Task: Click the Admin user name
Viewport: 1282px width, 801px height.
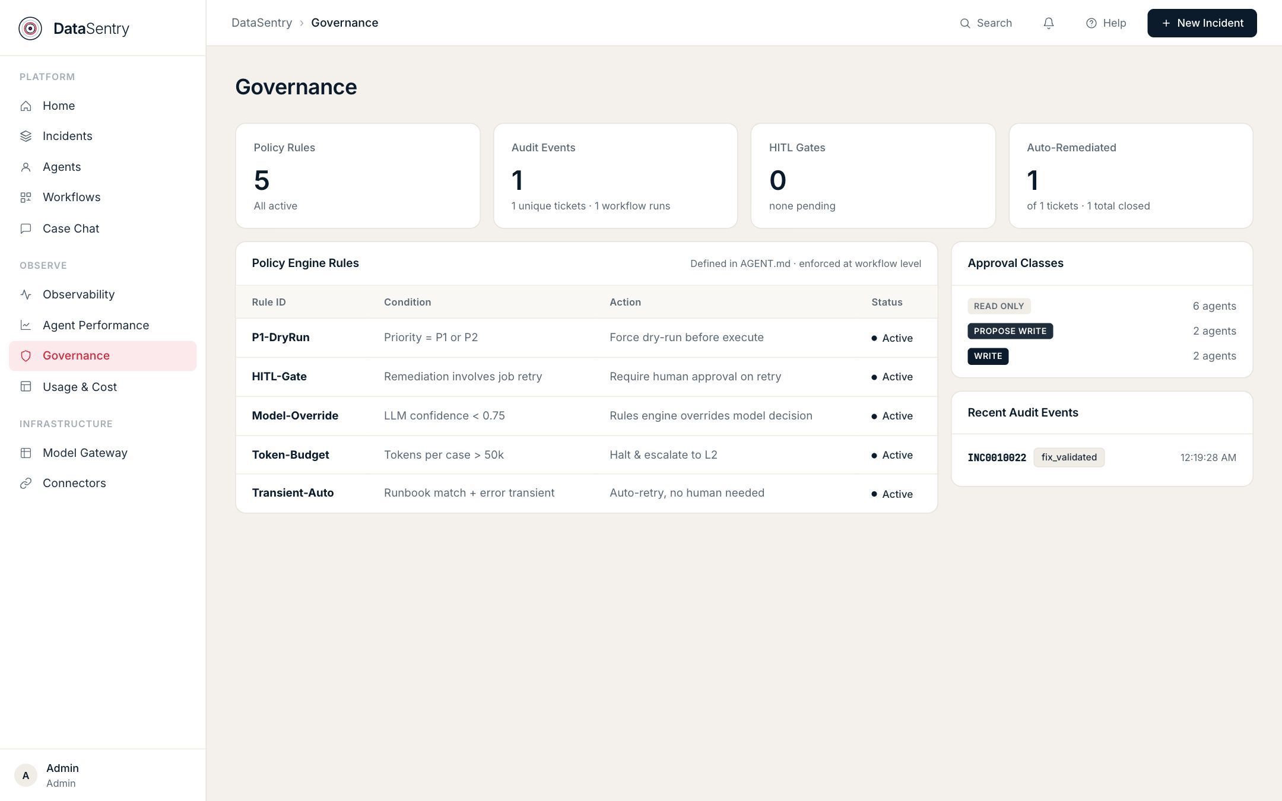Action: tap(62, 768)
